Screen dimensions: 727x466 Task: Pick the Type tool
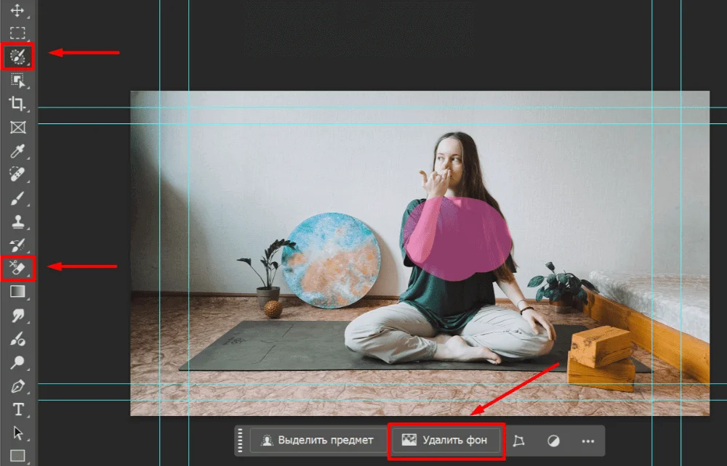[x=17, y=409]
